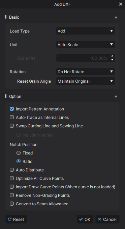Open the Load Type dropdown
This screenshot has height=229, width=125.
pyautogui.click(x=86, y=31)
